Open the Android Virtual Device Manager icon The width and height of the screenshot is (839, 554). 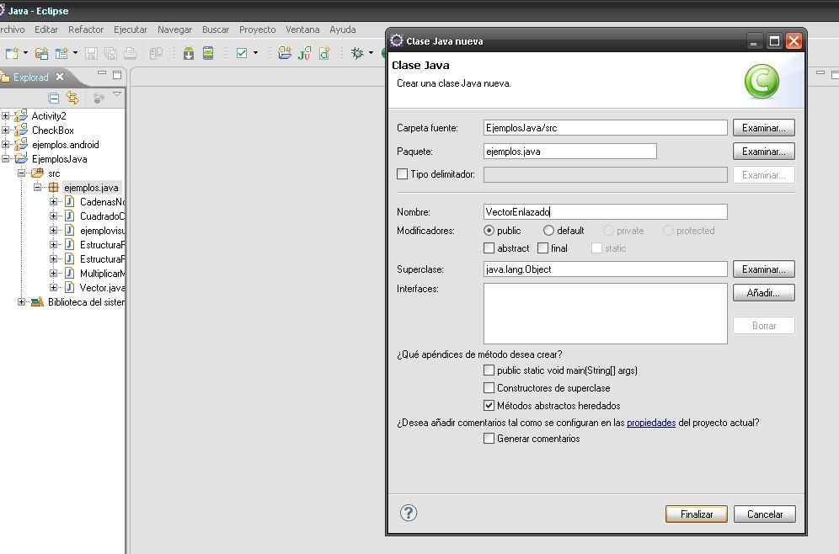[208, 54]
